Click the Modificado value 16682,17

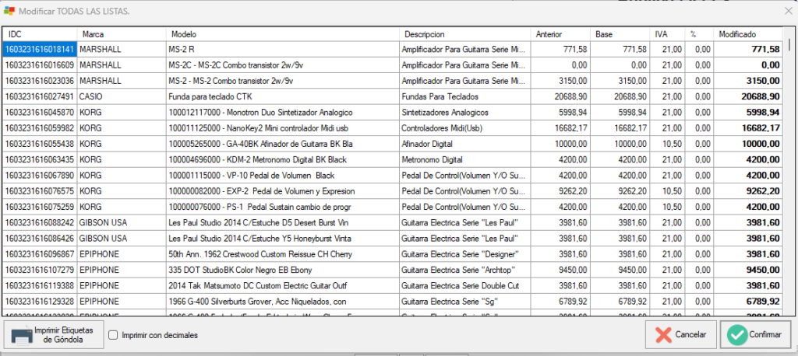749,128
